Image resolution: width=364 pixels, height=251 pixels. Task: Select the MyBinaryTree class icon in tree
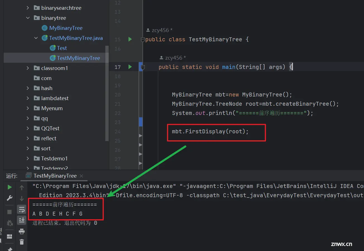44,28
